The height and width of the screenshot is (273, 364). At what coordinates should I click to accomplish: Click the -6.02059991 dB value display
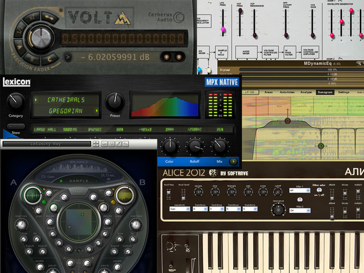click(115, 57)
